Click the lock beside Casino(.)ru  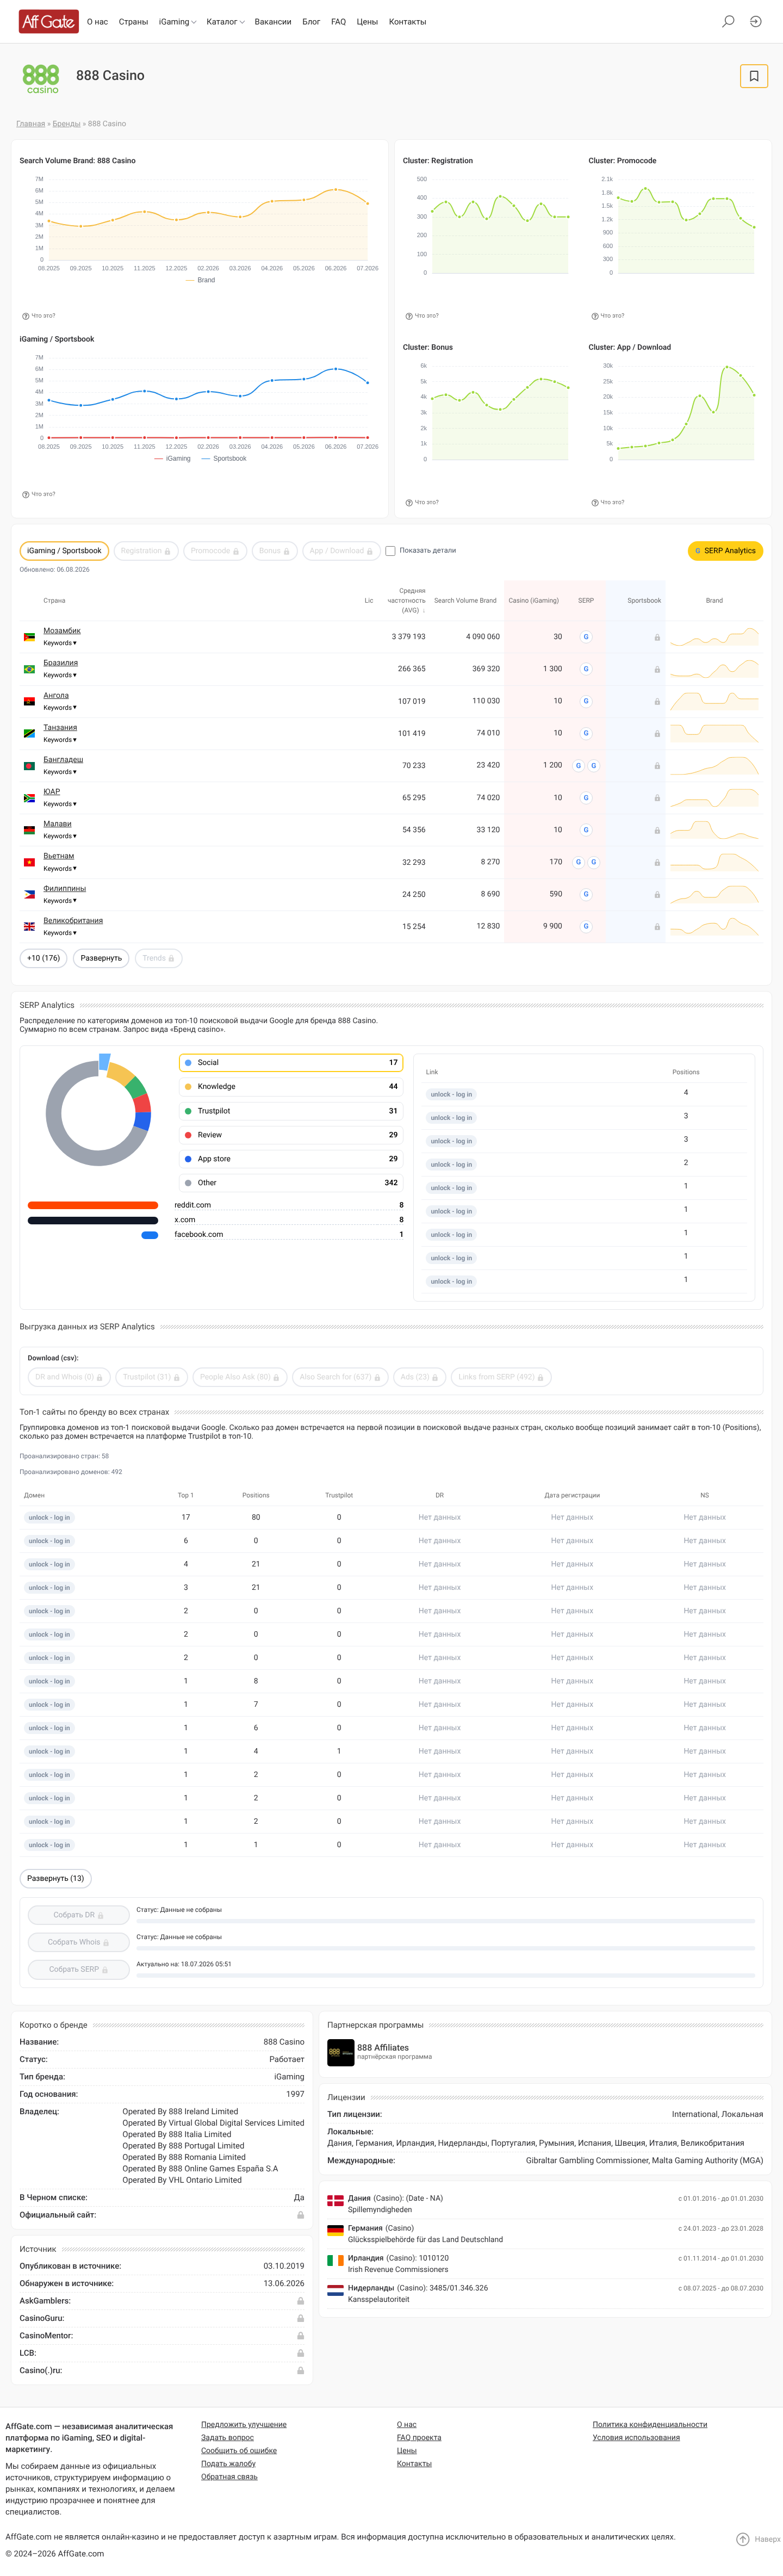pos(300,2370)
